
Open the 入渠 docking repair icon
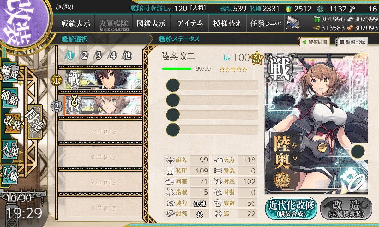click(x=10, y=149)
